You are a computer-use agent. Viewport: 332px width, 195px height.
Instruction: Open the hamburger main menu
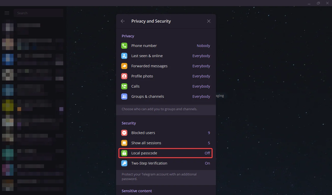pyautogui.click(x=7, y=13)
